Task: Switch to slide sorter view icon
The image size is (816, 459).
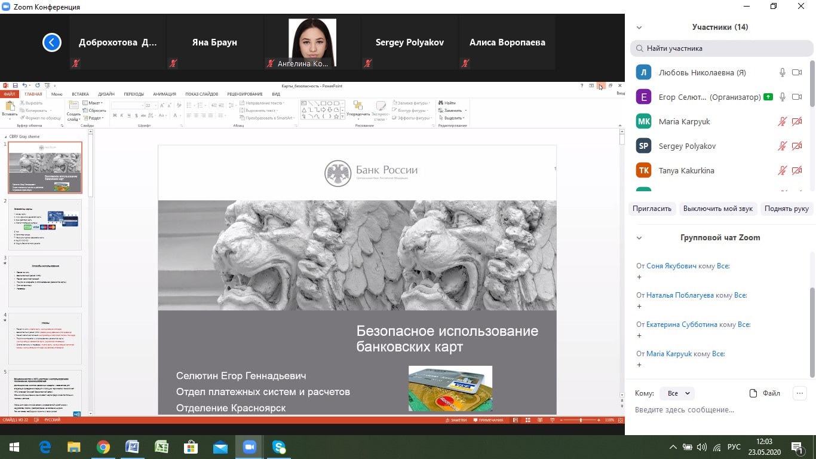Action: [528, 420]
